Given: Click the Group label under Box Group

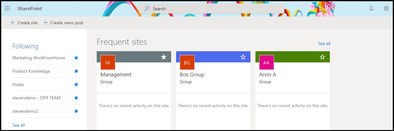Looking at the screenshot, I should coord(186,82).
